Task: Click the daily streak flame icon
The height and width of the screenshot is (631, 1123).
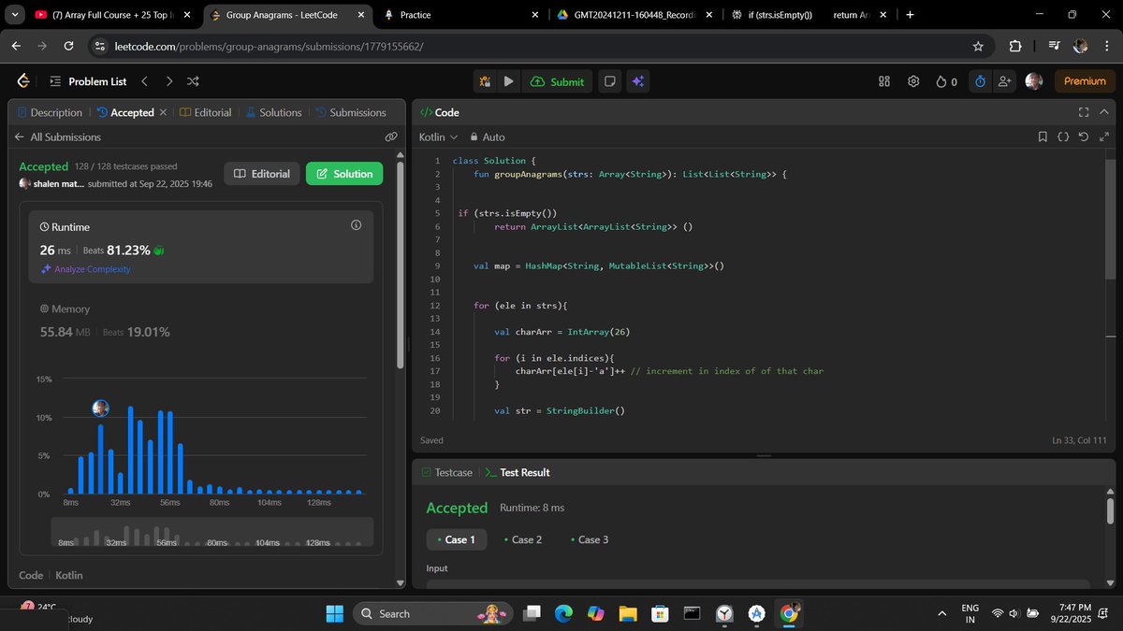Action: (943, 81)
